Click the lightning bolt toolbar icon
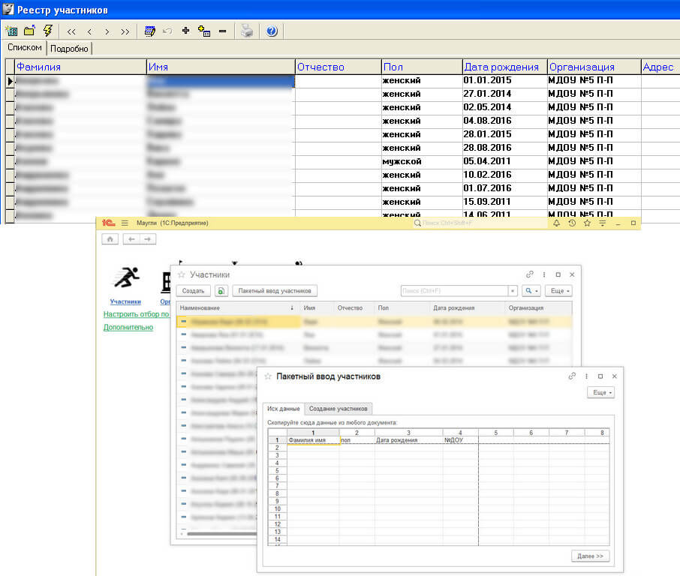This screenshot has height=576, width=680. 49,31
